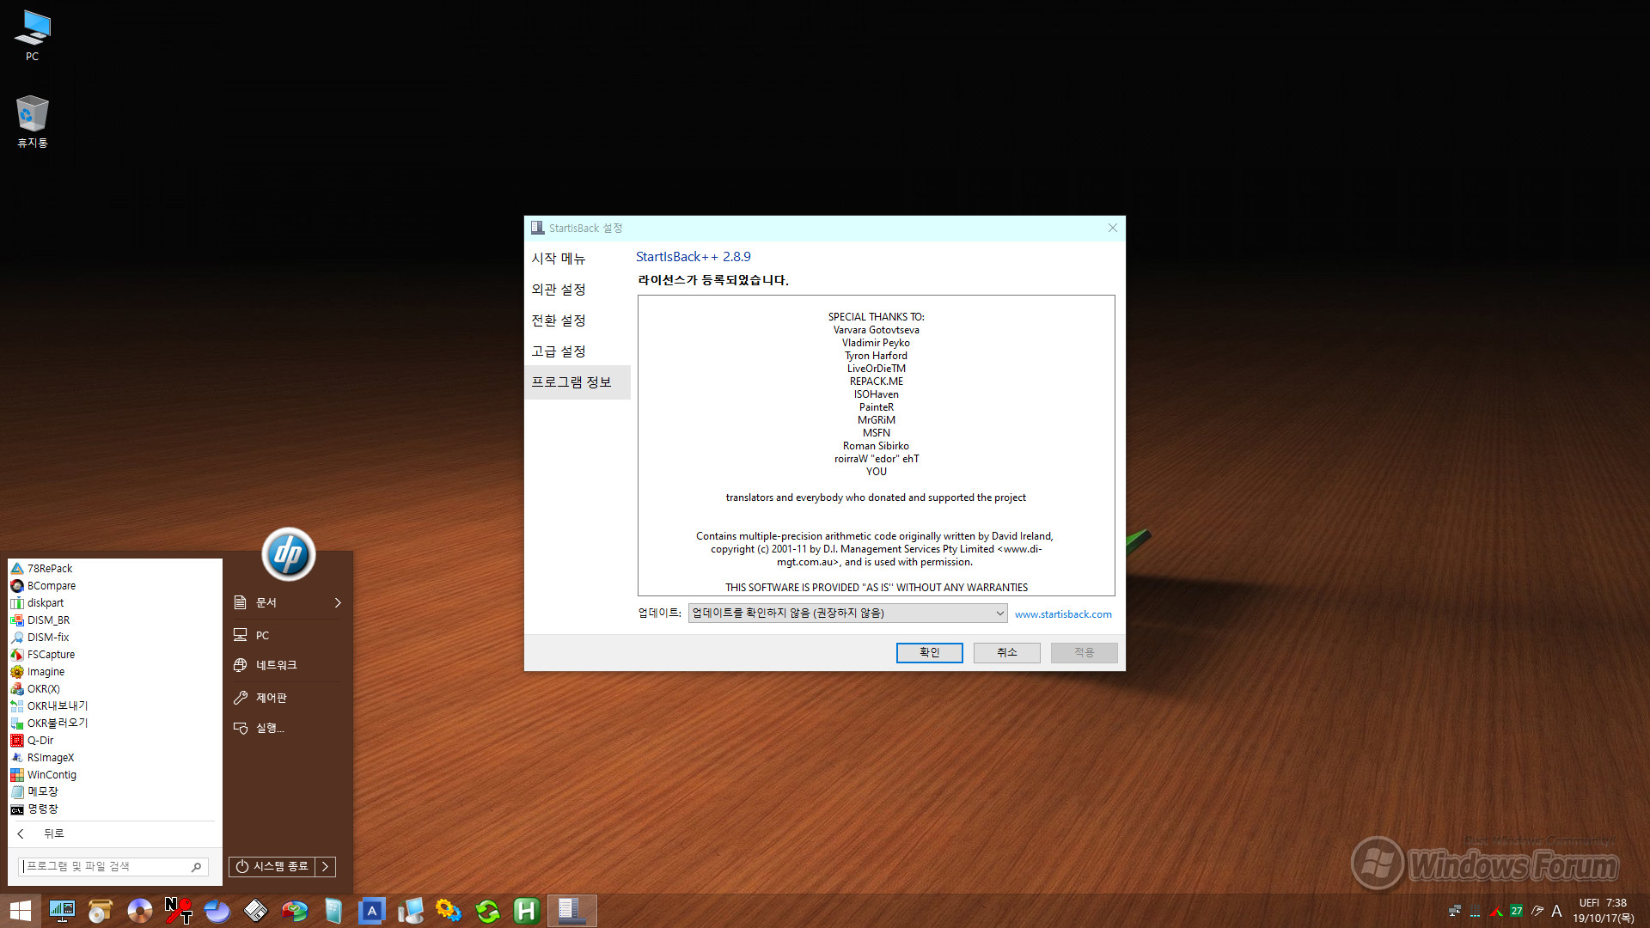Open the 실행... run dialog entry

269,728
